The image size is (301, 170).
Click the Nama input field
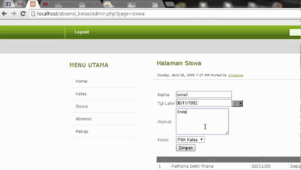click(x=204, y=94)
